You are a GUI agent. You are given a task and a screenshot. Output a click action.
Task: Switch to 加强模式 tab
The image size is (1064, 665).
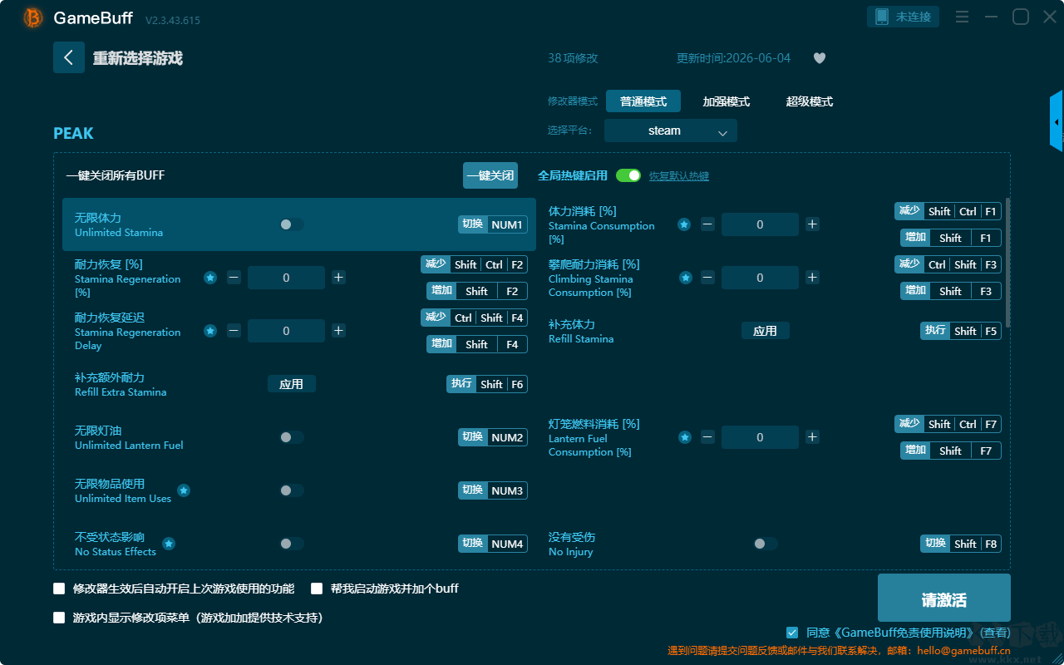(727, 101)
